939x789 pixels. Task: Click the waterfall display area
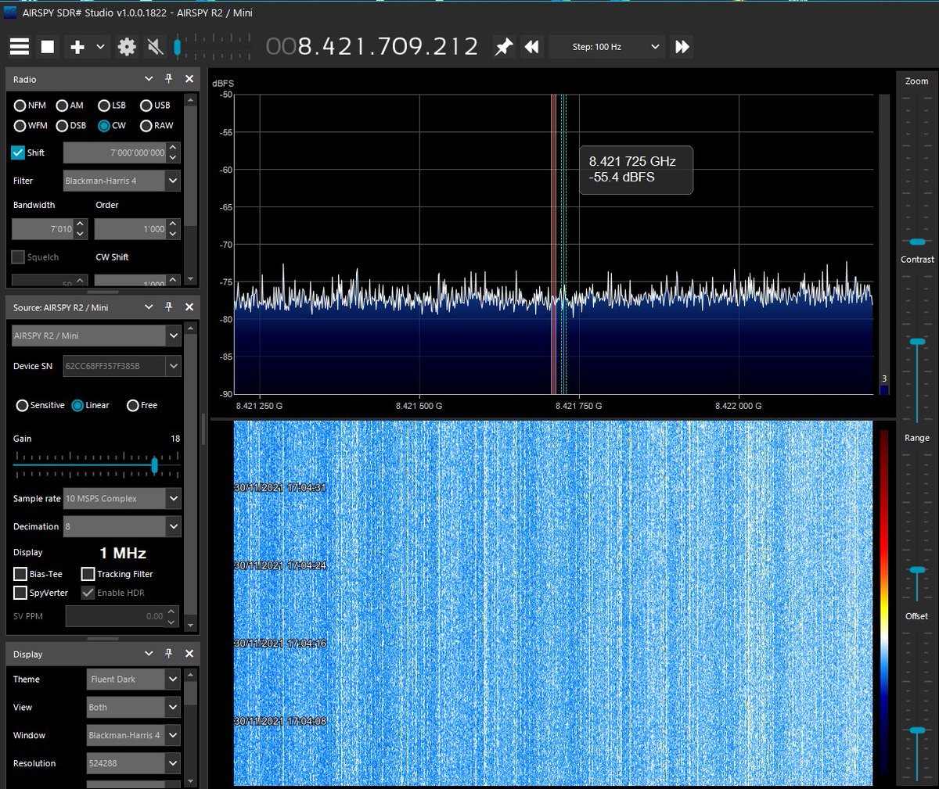(553, 603)
